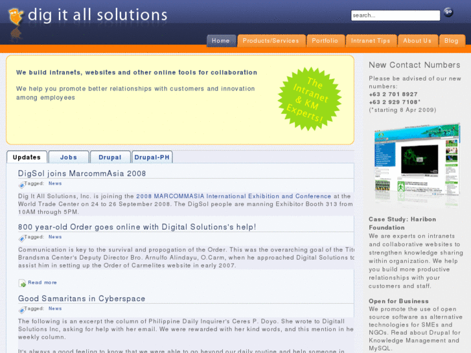Open the Haribon website screenshot thumbnail
471x353 pixels.
coord(417,164)
